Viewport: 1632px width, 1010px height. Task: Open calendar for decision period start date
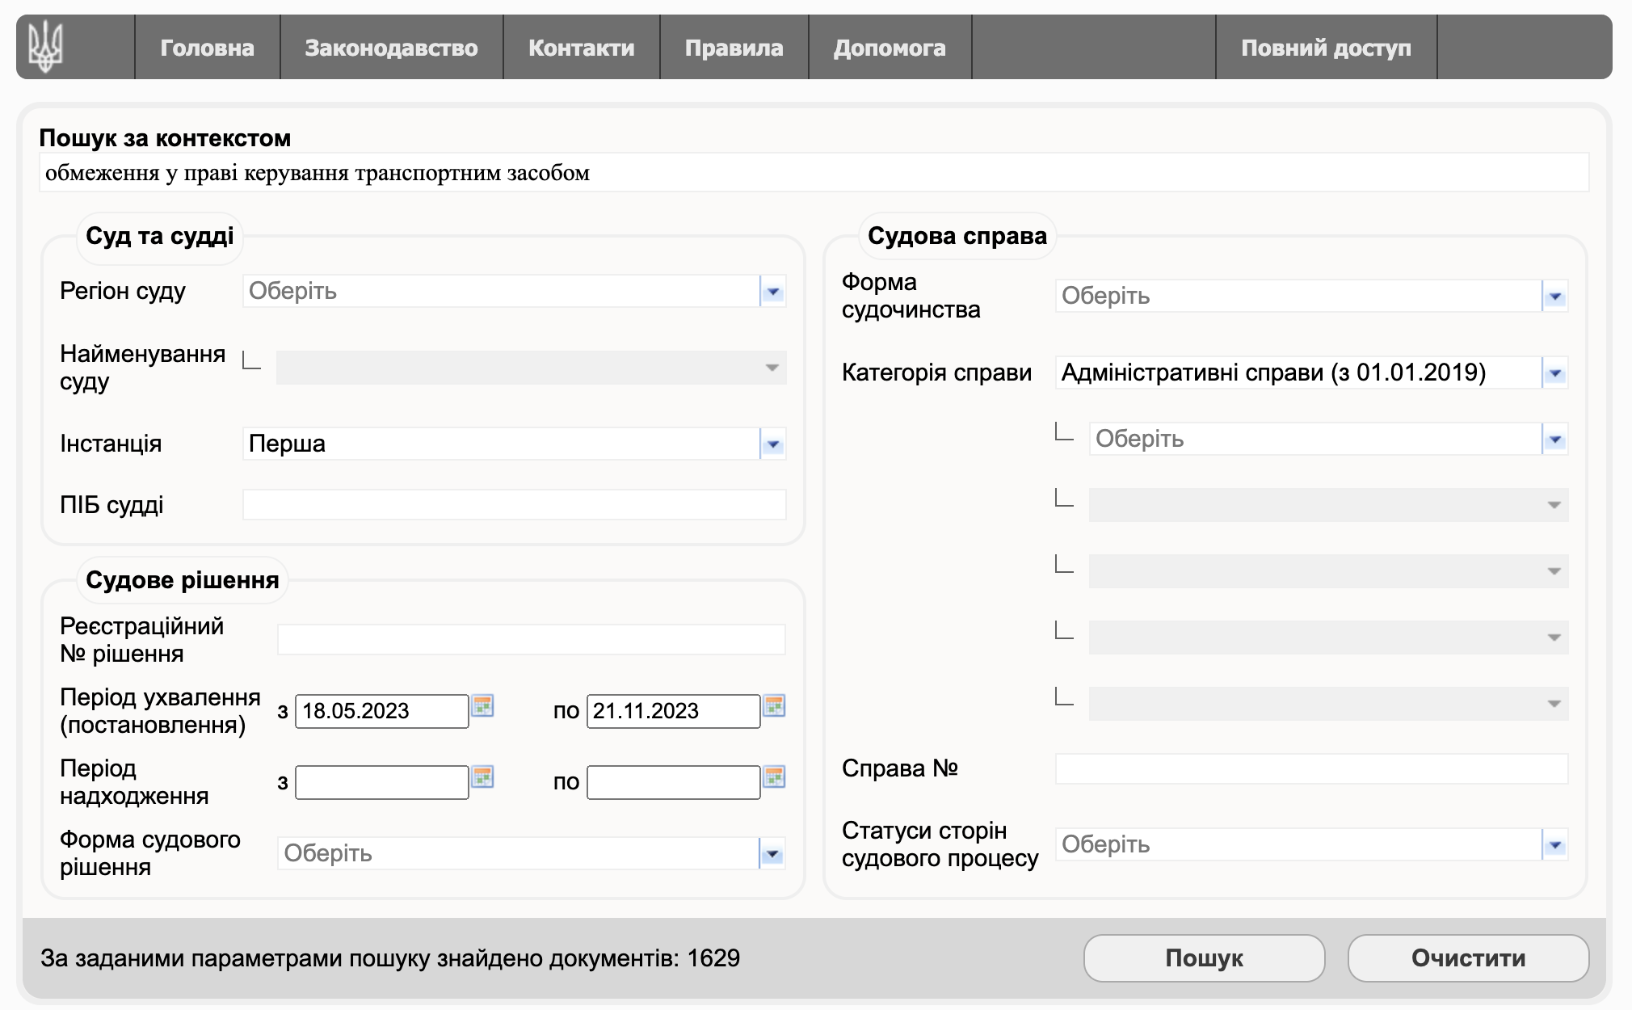482,705
